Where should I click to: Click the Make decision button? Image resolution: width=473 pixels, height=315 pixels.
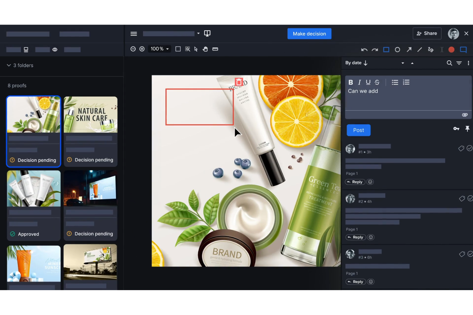click(309, 34)
